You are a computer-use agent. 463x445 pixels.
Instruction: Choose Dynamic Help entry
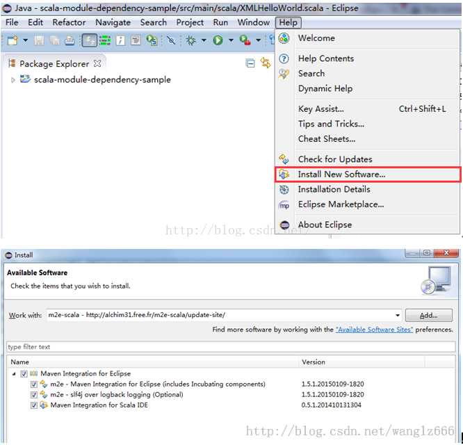(368, 88)
